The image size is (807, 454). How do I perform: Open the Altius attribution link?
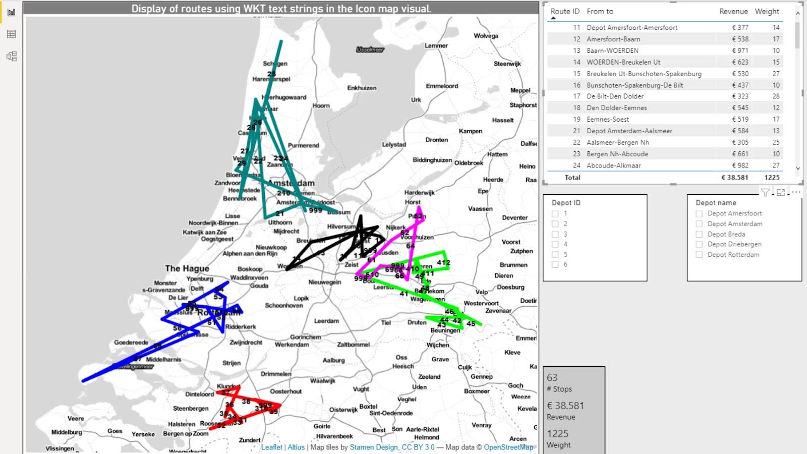[x=296, y=447]
